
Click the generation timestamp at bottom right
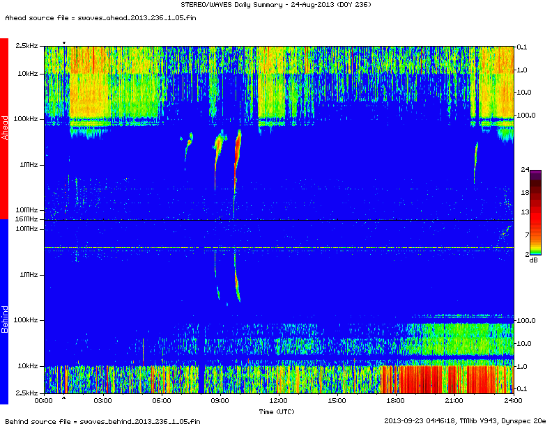click(x=465, y=421)
